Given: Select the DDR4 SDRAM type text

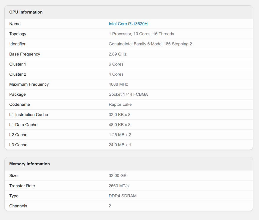Looking at the screenshot, I should 123,196.
